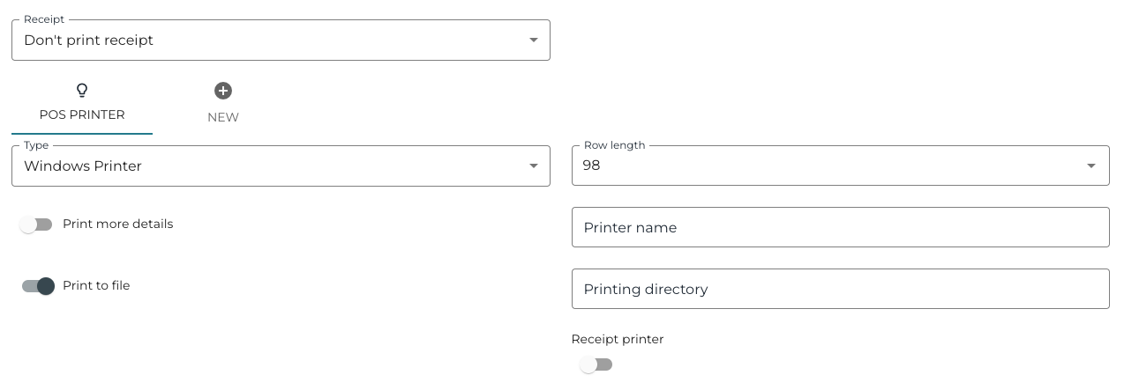
Task: Click the Row length dropdown arrow icon
Action: click(1091, 166)
